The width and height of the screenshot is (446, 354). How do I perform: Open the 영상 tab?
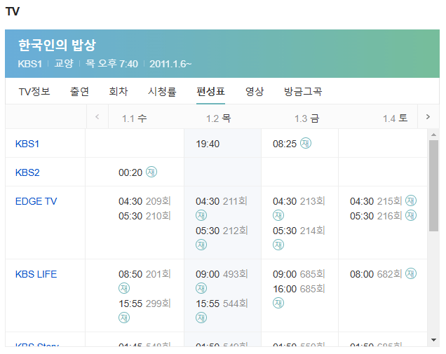(255, 92)
